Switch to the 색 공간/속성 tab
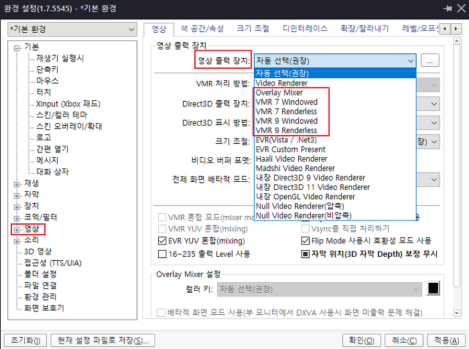 pyautogui.click(x=202, y=29)
